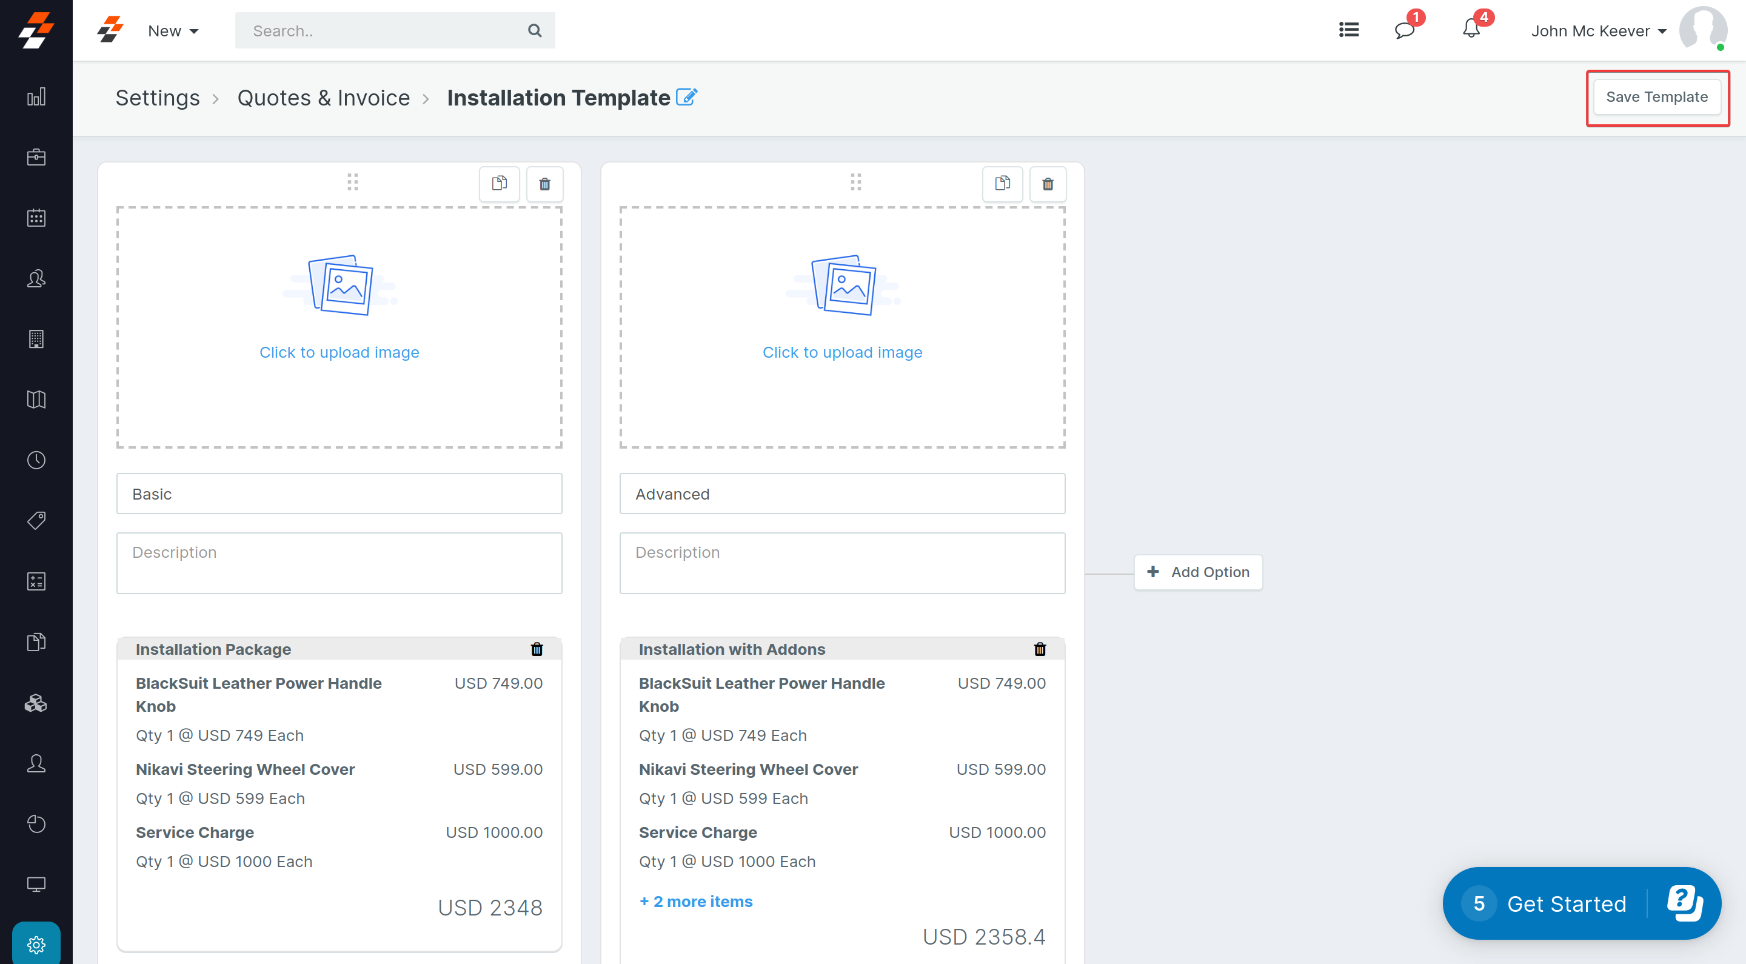The image size is (1746, 964).
Task: Open the New dropdown menu
Action: click(x=173, y=31)
